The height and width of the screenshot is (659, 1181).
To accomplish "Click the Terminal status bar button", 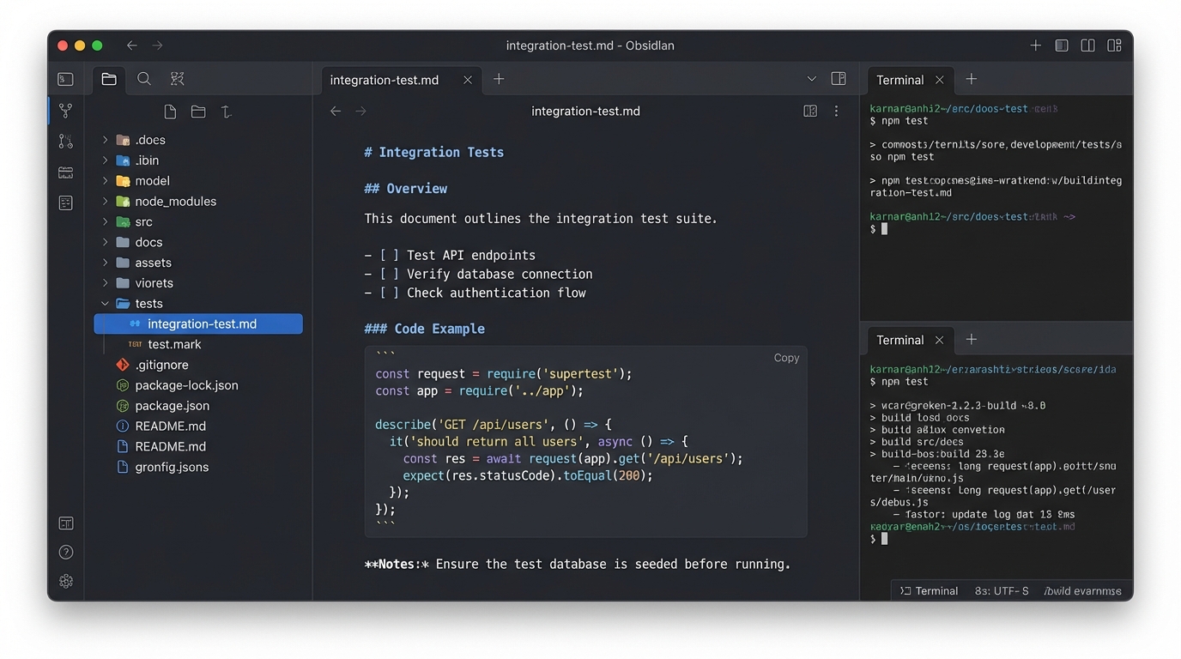I will [x=929, y=590].
